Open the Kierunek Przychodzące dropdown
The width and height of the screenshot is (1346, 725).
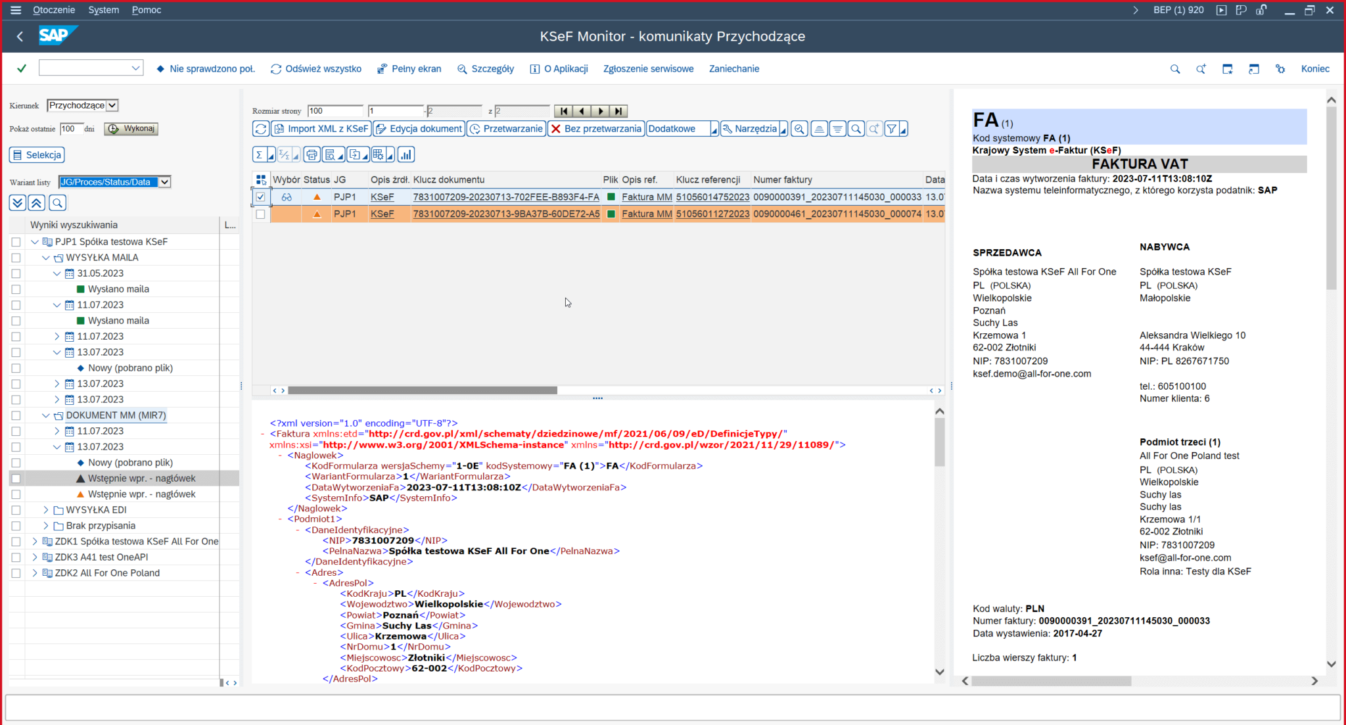click(x=112, y=105)
